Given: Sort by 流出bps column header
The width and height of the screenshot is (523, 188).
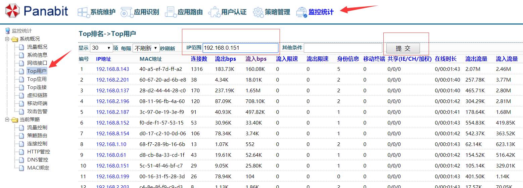Looking at the screenshot, I should click(x=226, y=59).
